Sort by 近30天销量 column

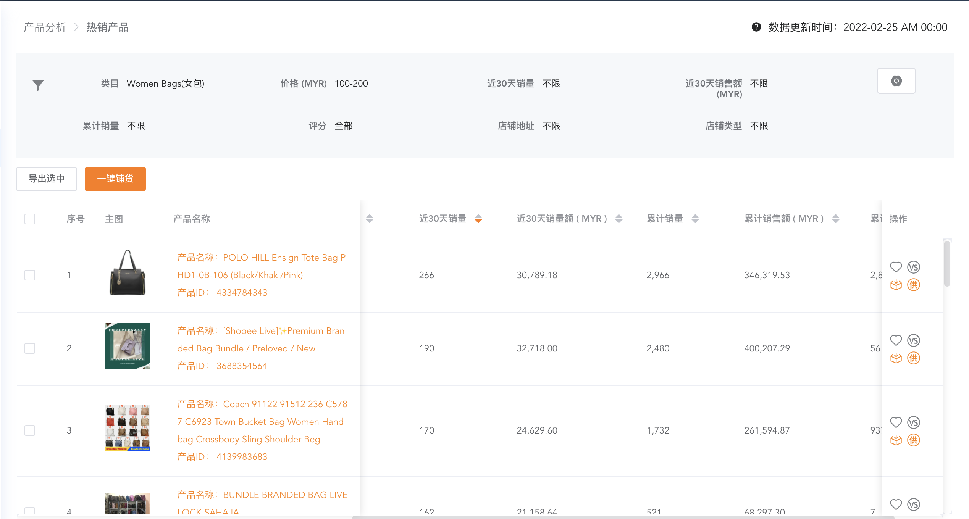[x=478, y=219]
